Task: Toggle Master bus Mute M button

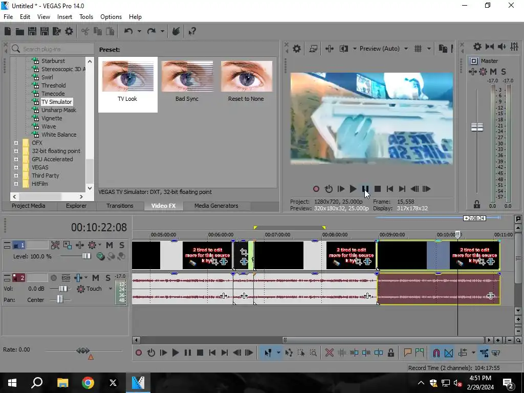Action: click(x=493, y=72)
